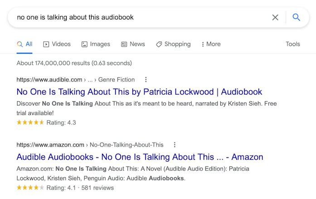The height and width of the screenshot is (199, 316).
Task: Open Audible Audiobooks Amazon result title
Action: click(140, 157)
